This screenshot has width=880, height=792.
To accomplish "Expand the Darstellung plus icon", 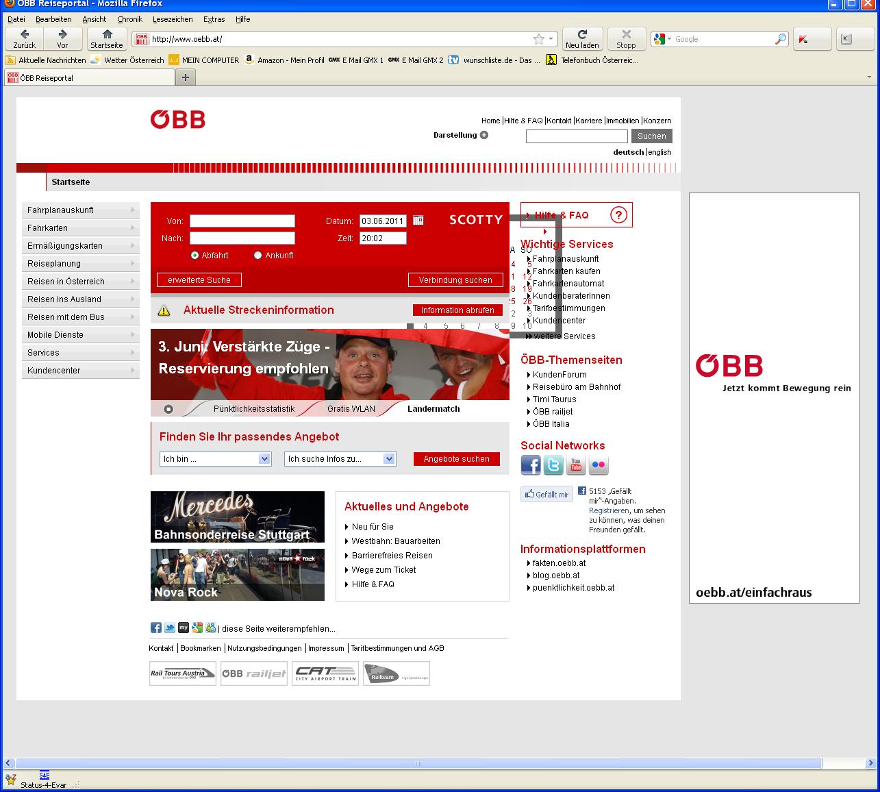I will (x=484, y=135).
